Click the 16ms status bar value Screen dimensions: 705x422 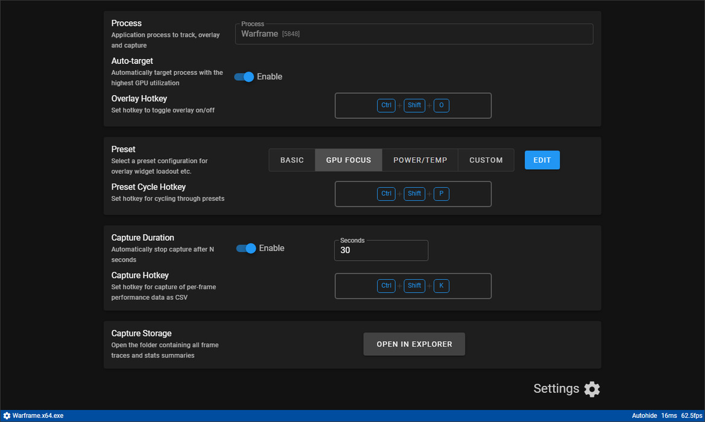[x=669, y=416]
